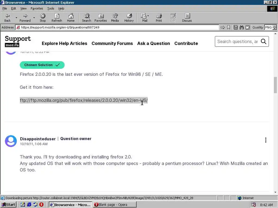The width and height of the screenshot is (278, 208).
Task: Click the first quick launch notepad icon
Action: (23, 205)
